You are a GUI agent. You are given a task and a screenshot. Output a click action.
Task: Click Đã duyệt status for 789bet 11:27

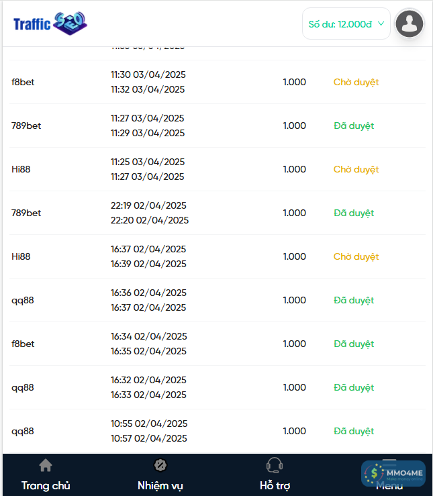click(x=354, y=126)
